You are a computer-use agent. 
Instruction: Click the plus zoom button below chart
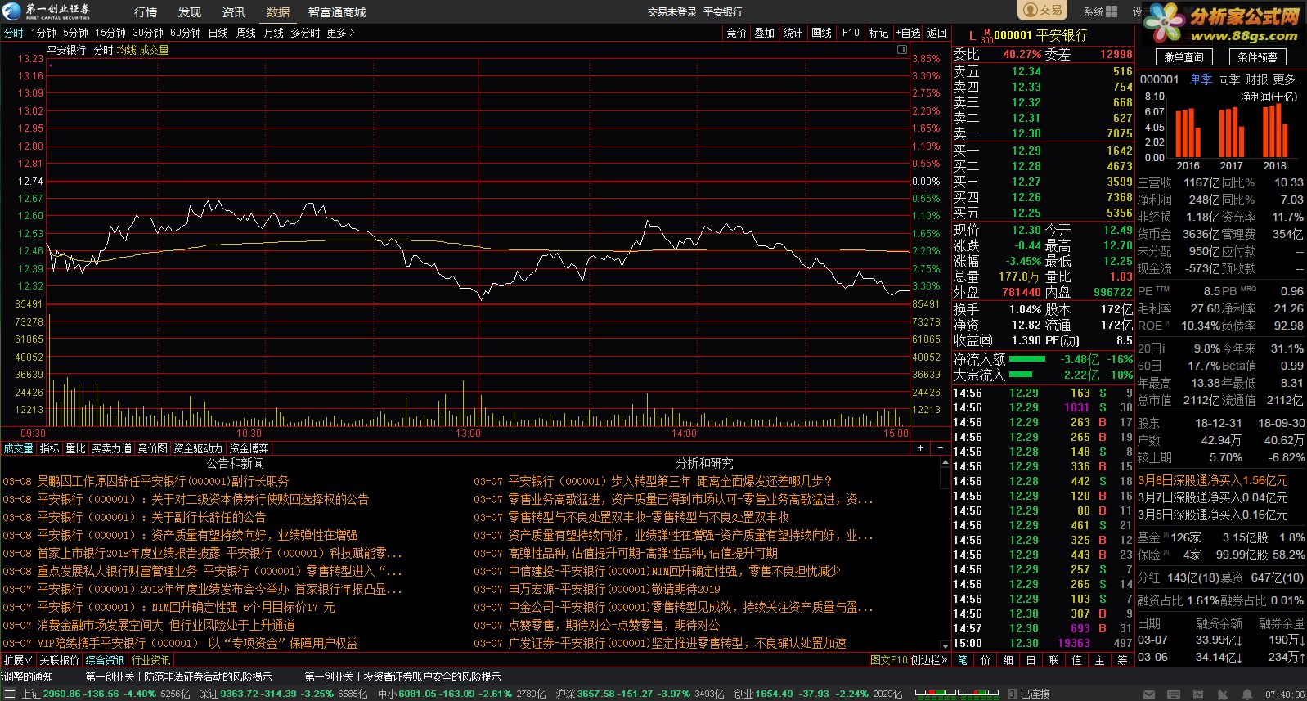click(921, 448)
